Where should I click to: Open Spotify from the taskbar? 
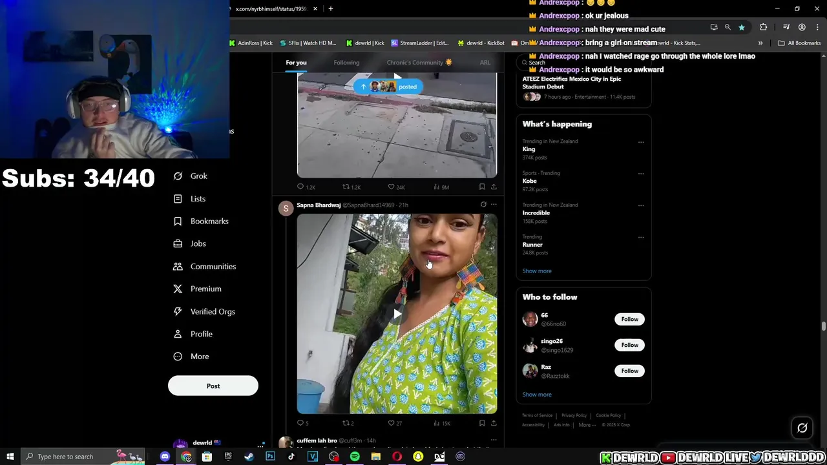coord(355,457)
